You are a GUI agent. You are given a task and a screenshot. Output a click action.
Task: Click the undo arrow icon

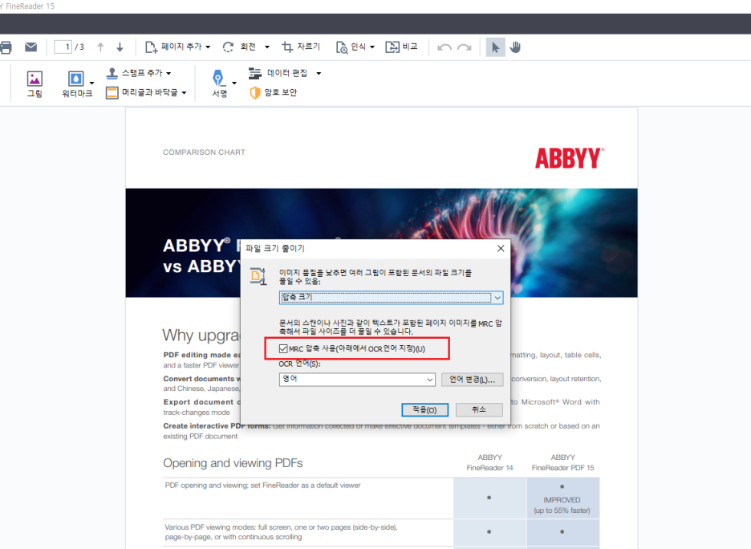(x=444, y=47)
